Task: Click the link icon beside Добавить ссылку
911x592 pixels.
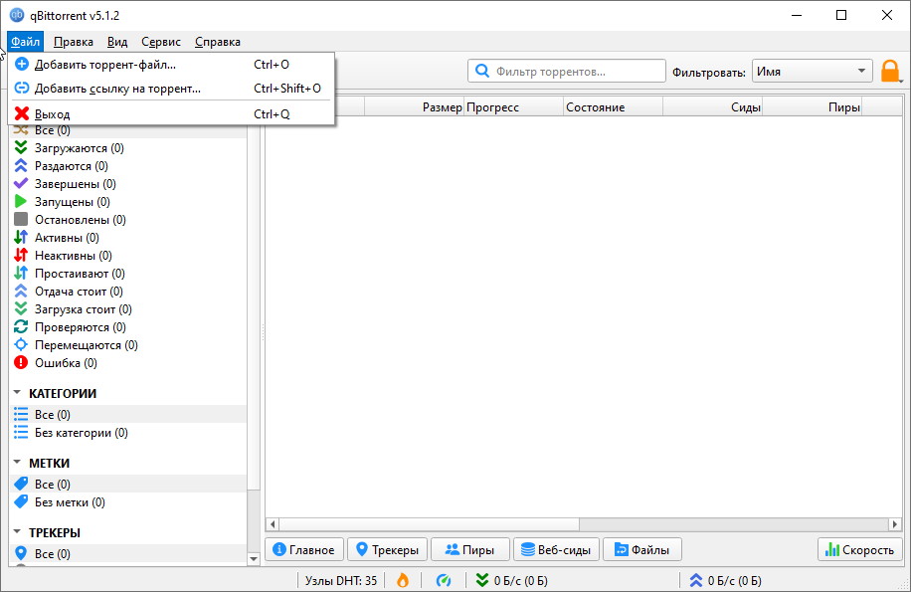Action: (x=22, y=88)
